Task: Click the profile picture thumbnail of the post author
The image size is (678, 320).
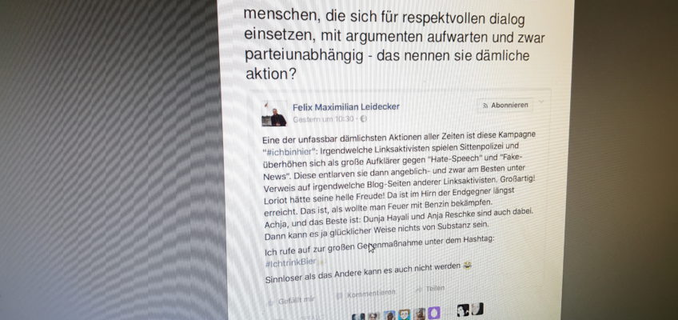Action: 274,114
